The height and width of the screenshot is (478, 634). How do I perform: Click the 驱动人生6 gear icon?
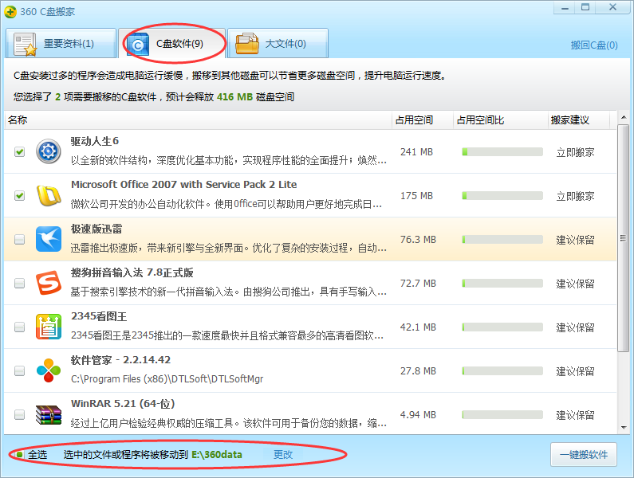[49, 151]
